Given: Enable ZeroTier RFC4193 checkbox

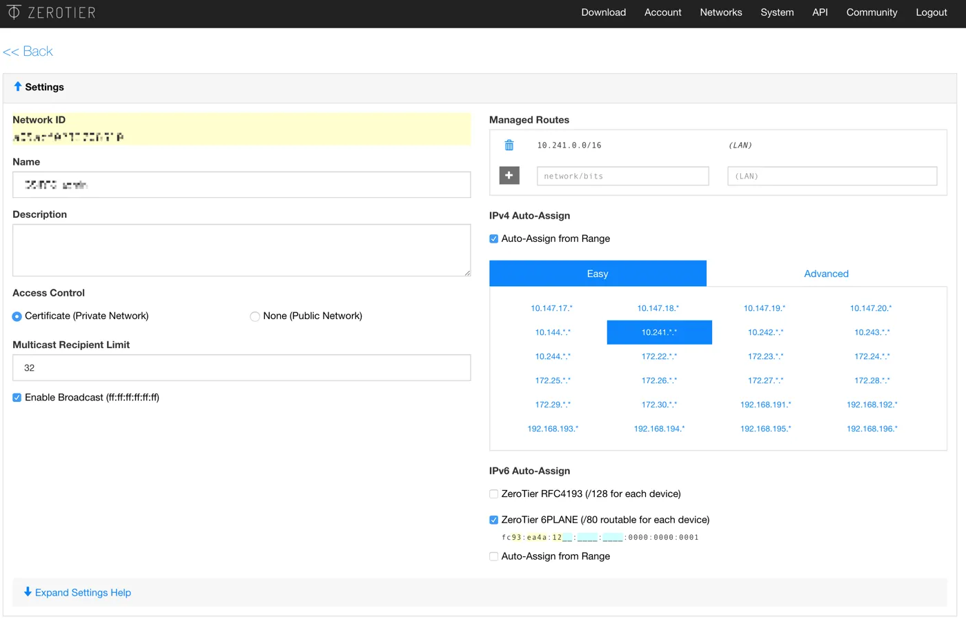Looking at the screenshot, I should [493, 494].
